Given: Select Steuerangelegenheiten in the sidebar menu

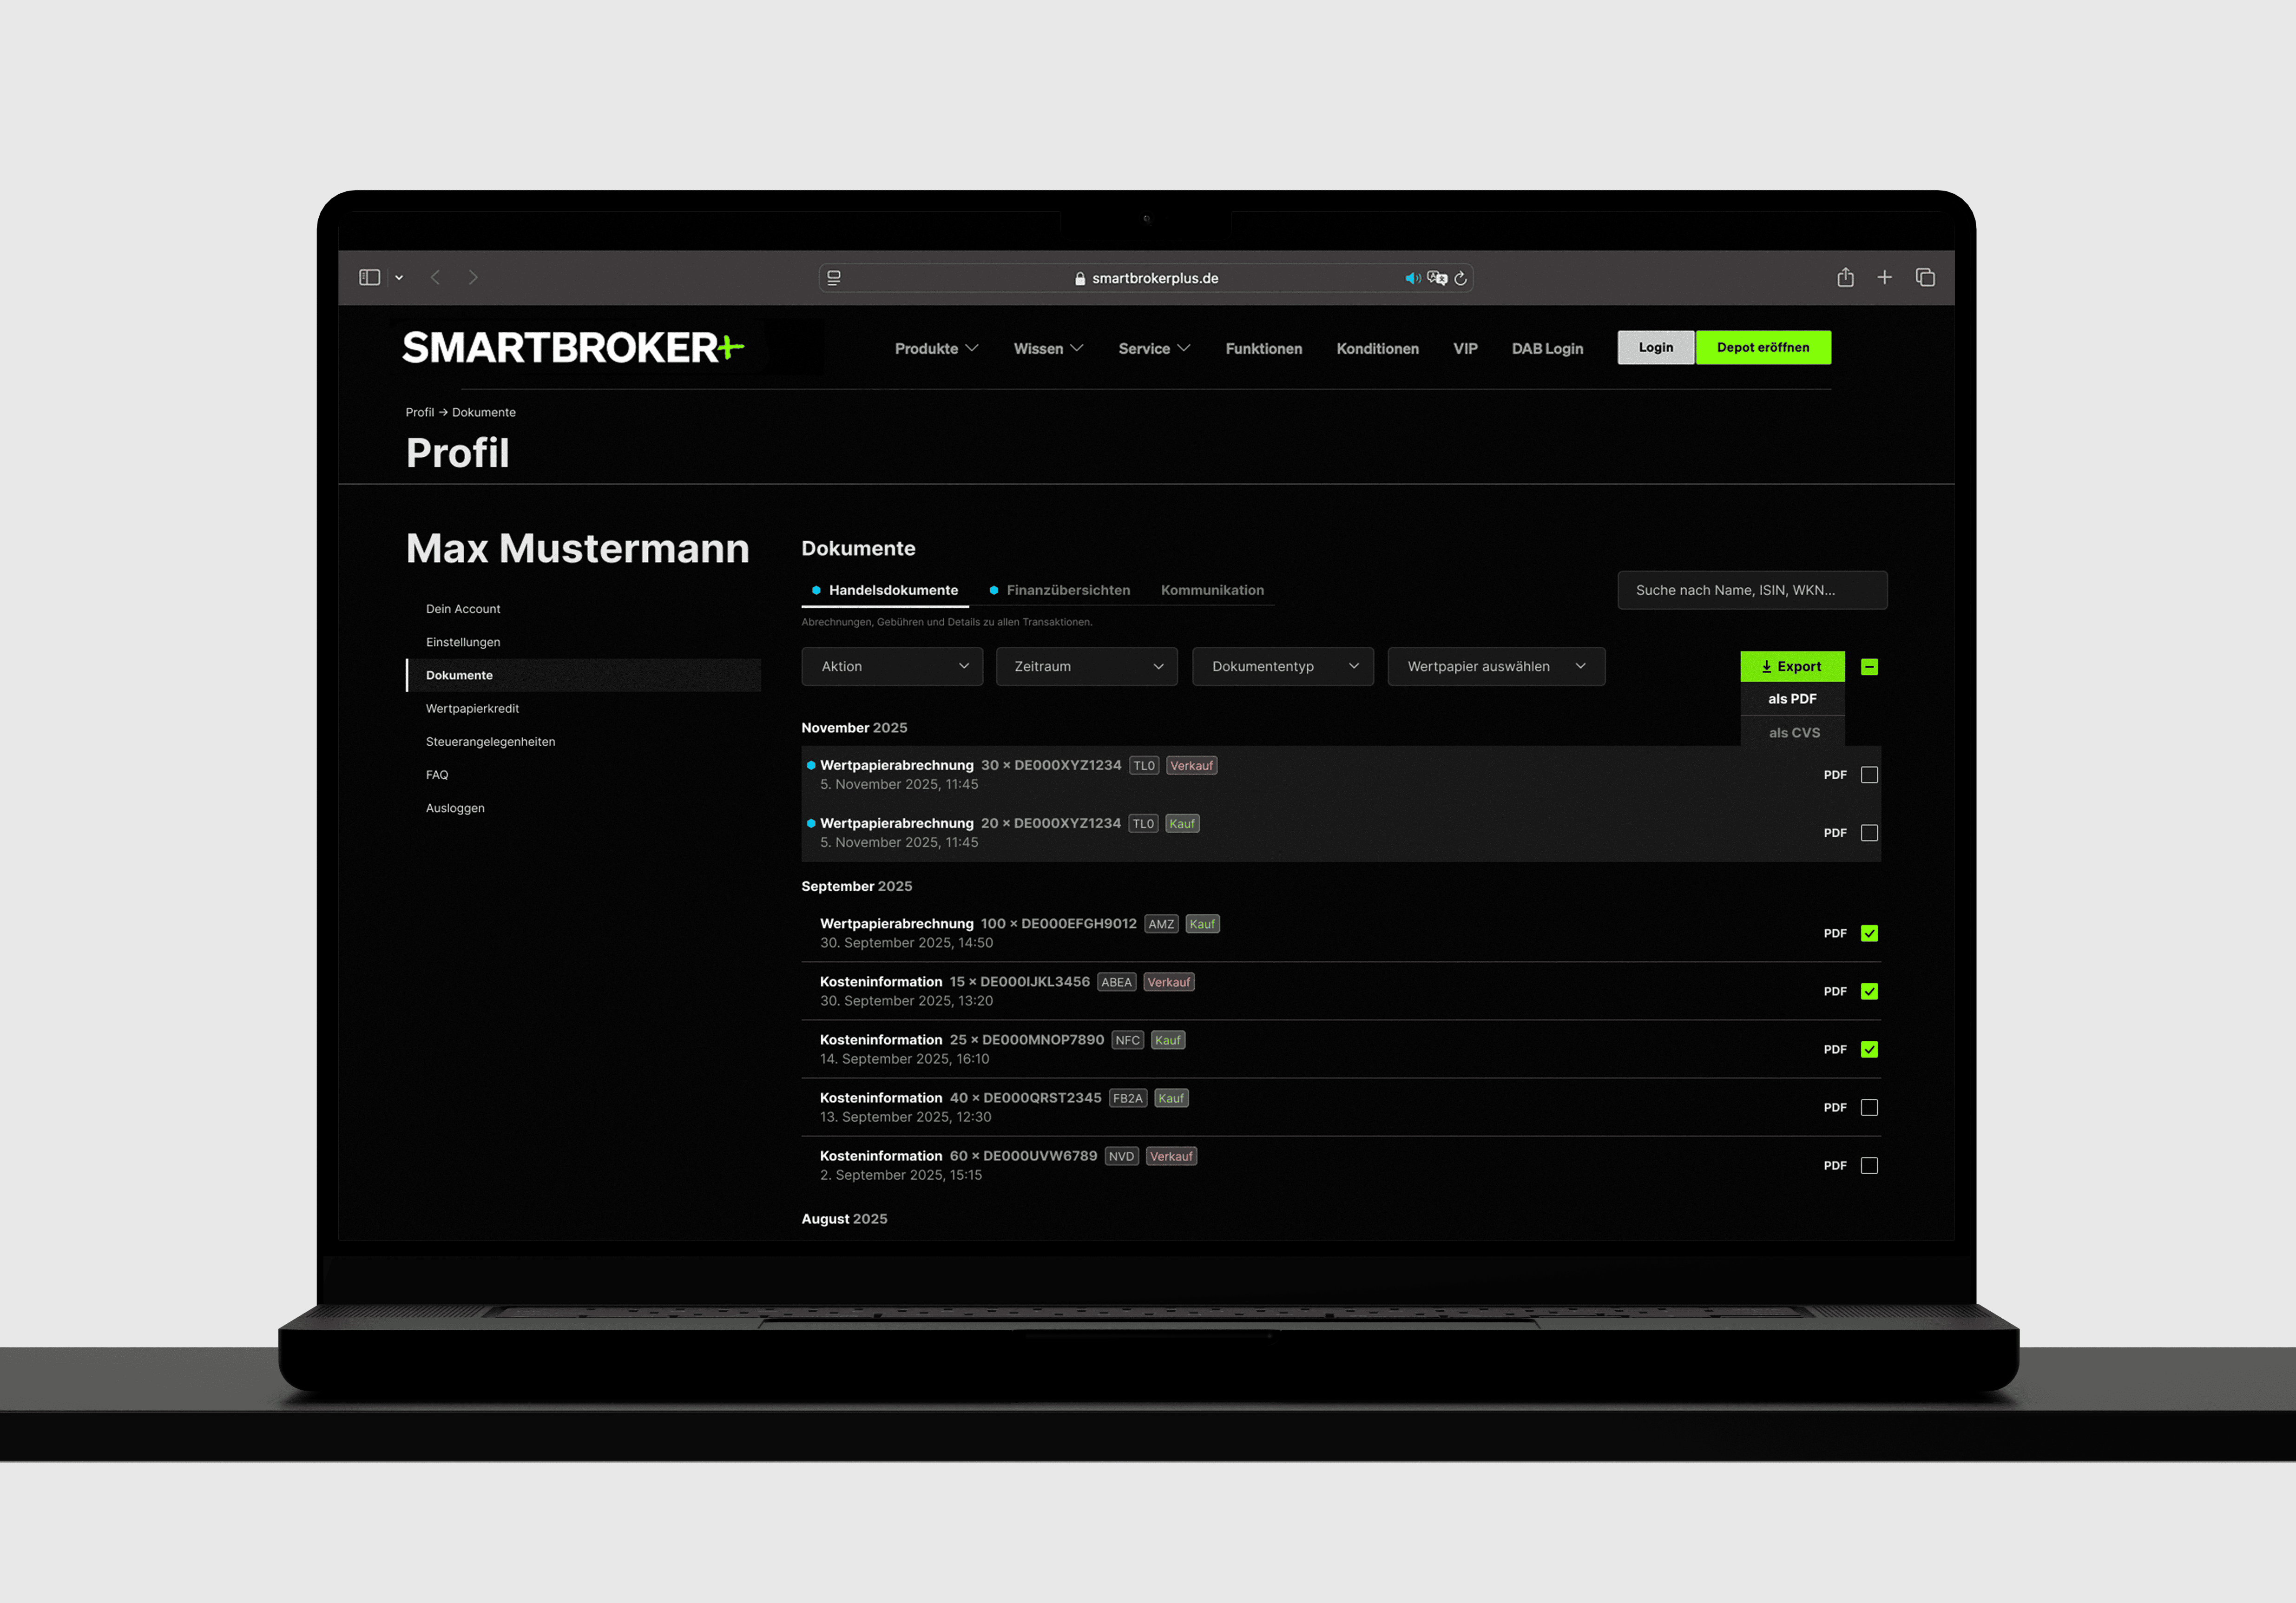Looking at the screenshot, I should (x=490, y=741).
